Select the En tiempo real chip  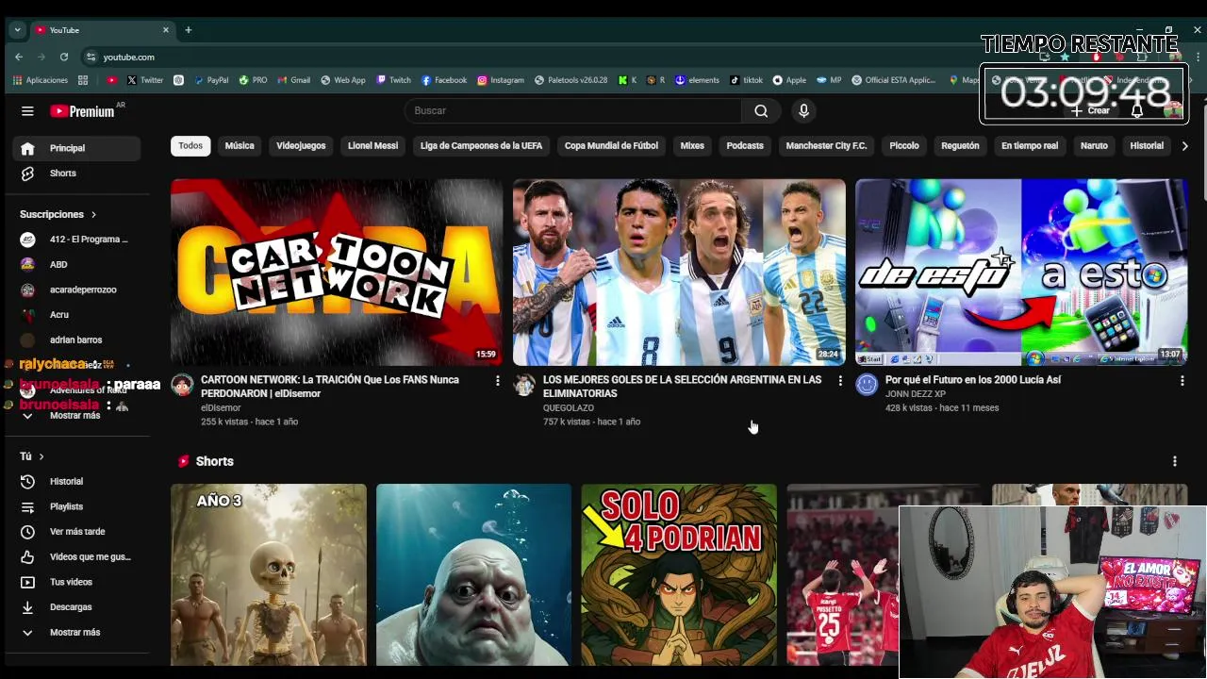pos(1030,146)
